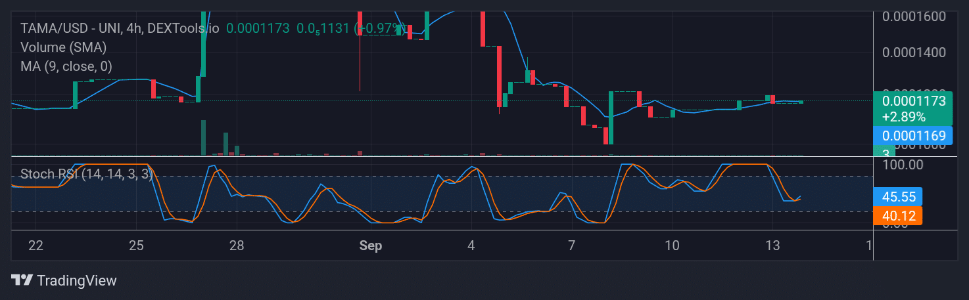Select the MA (9, close, 0) indicator label
This screenshot has width=969, height=300.
66,66
